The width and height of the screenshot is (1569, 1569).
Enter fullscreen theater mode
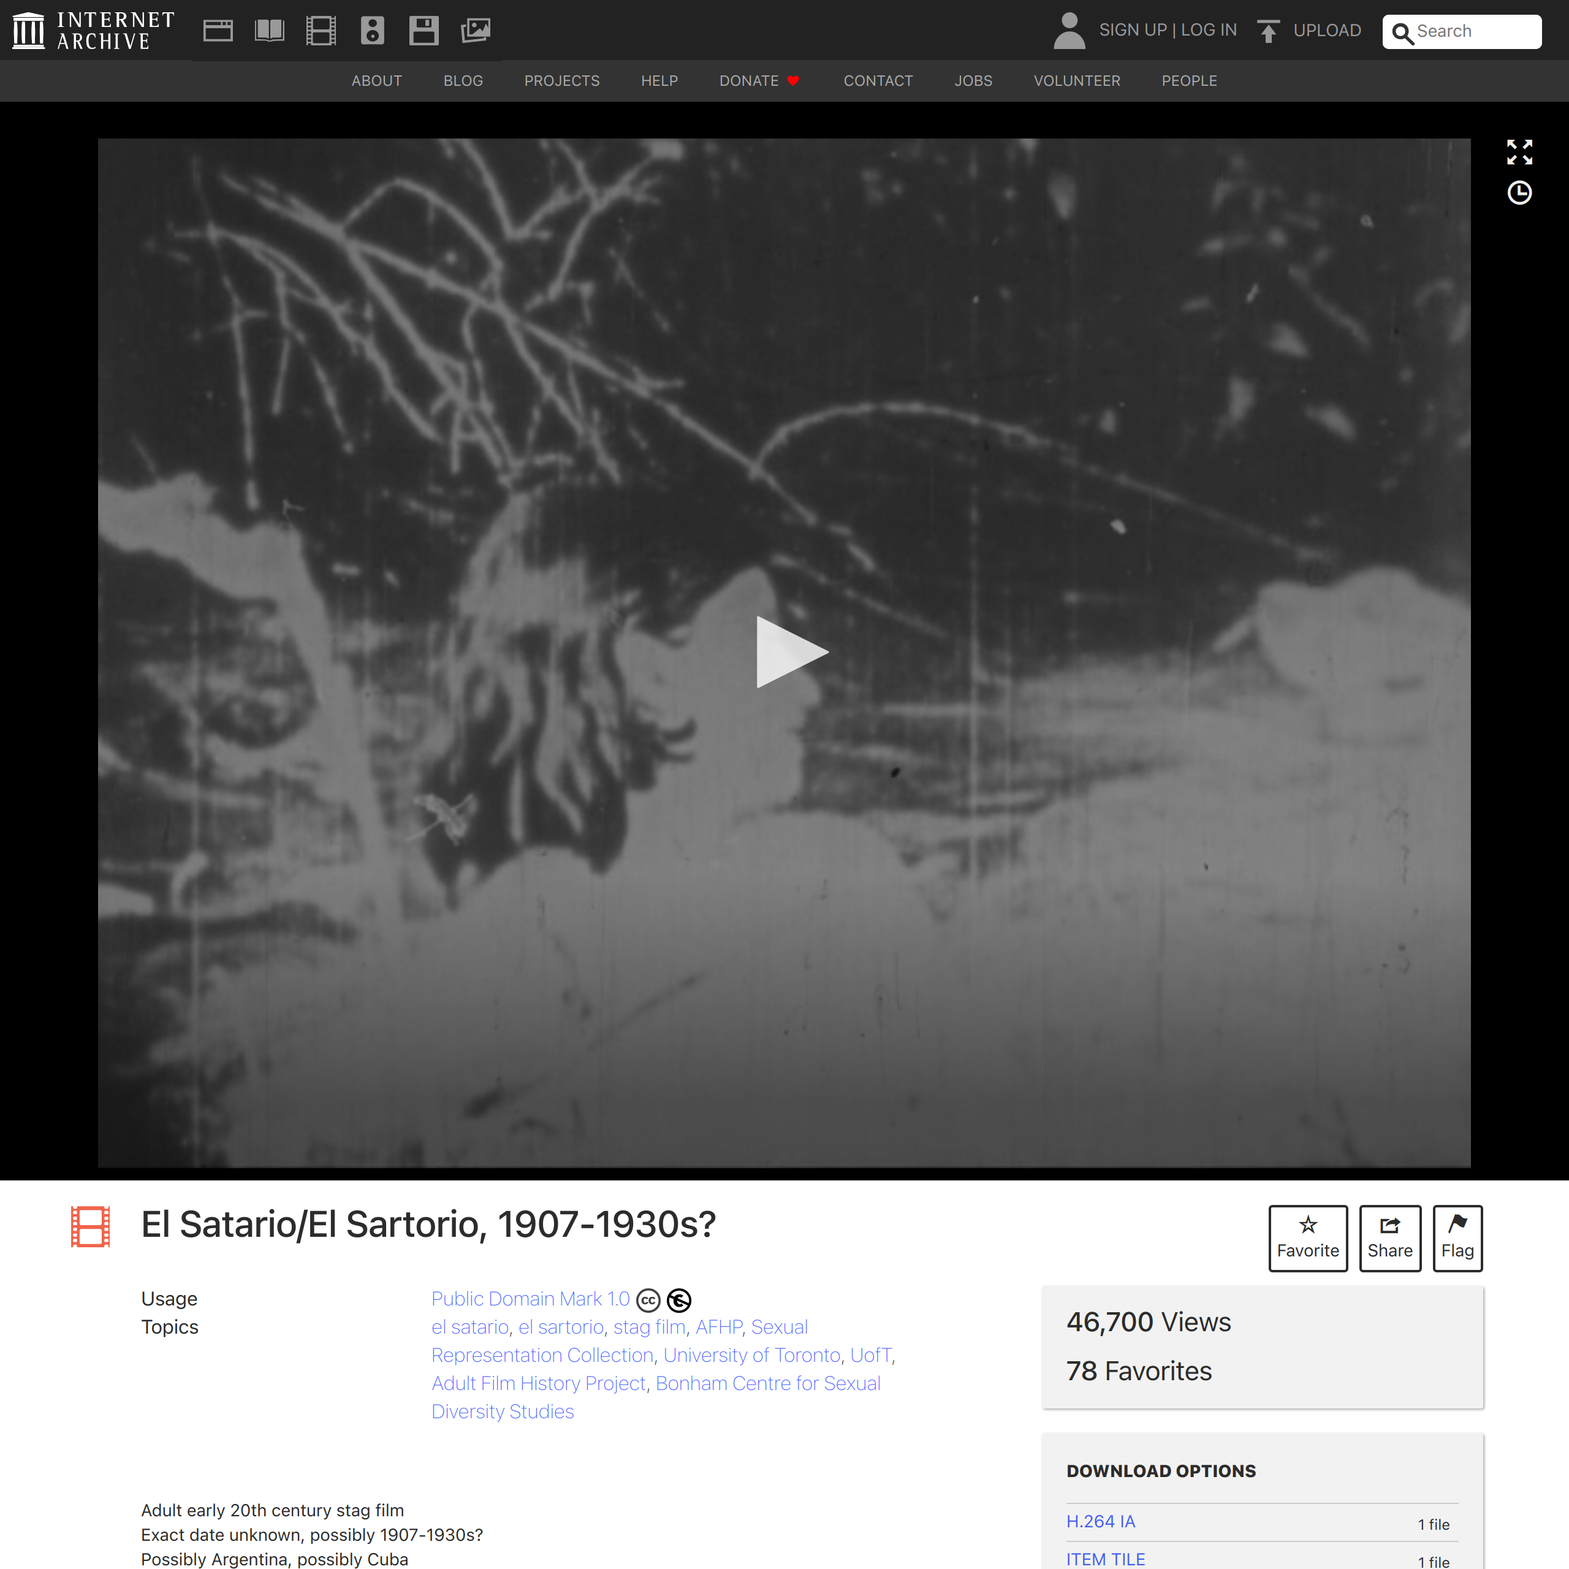(x=1519, y=152)
